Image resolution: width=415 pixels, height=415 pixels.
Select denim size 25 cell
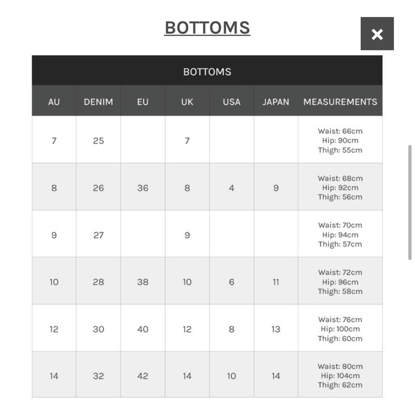(98, 141)
